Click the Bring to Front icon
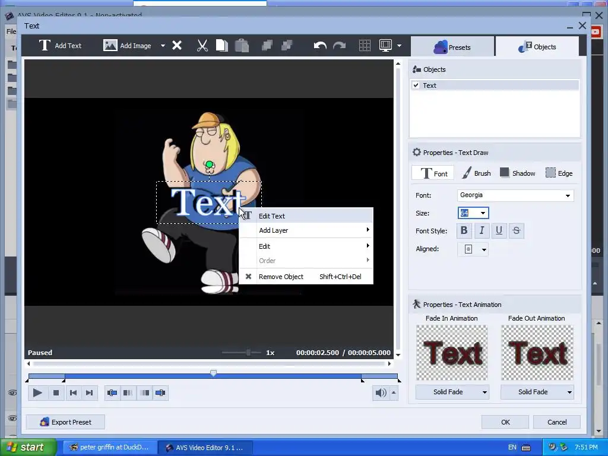 (x=267, y=45)
